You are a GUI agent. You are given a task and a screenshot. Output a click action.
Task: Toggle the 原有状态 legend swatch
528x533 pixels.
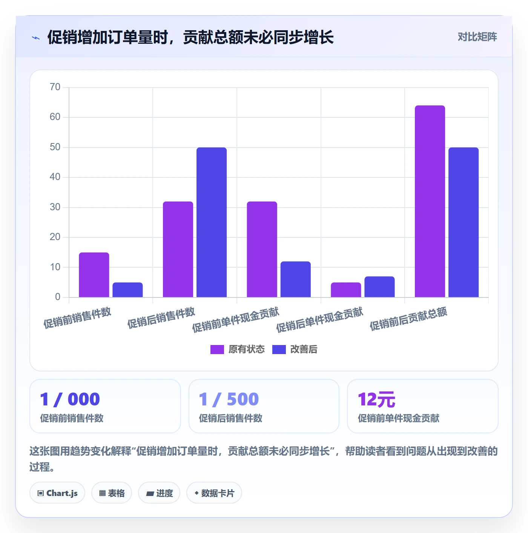point(217,350)
